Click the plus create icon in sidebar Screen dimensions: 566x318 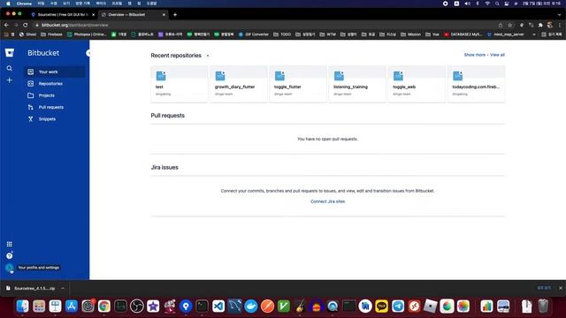click(10, 80)
